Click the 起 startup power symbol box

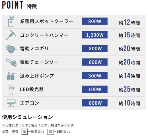[x=50, y=132]
